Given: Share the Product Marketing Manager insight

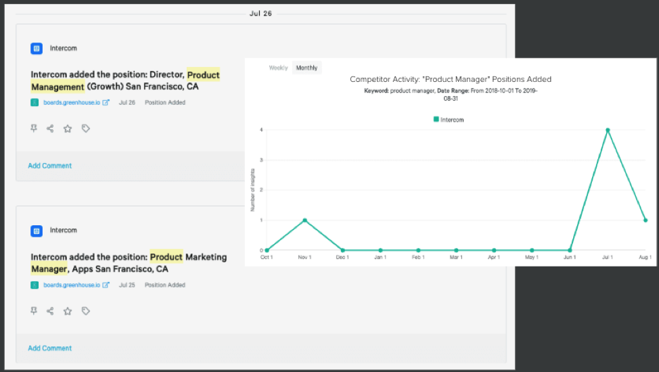Looking at the screenshot, I should click(x=50, y=311).
